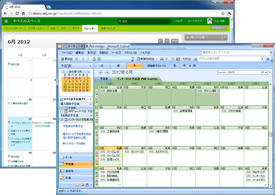Open the address book icon in toolbar

(195, 59)
